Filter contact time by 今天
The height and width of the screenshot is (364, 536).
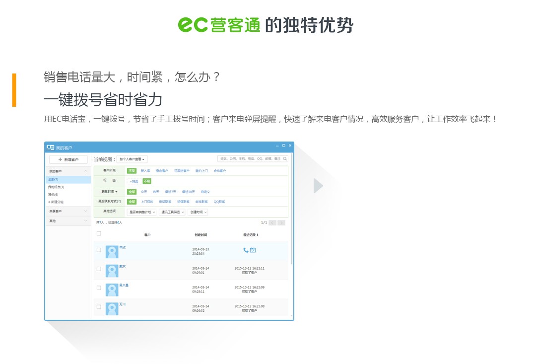(144, 192)
